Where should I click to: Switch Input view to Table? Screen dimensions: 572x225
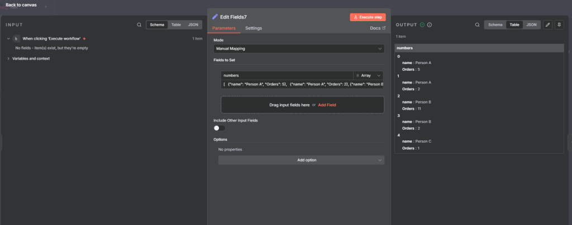[x=175, y=25]
